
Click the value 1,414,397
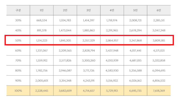[89, 20]
